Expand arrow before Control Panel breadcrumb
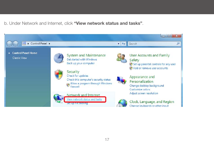214x141 pixels. 28,44
